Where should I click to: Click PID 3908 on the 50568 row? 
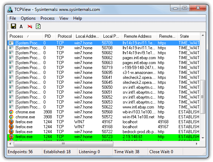click(48, 112)
